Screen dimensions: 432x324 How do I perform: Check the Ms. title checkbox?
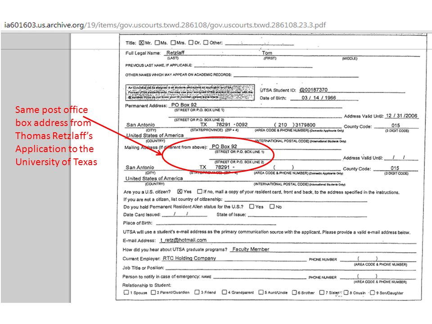[157, 43]
